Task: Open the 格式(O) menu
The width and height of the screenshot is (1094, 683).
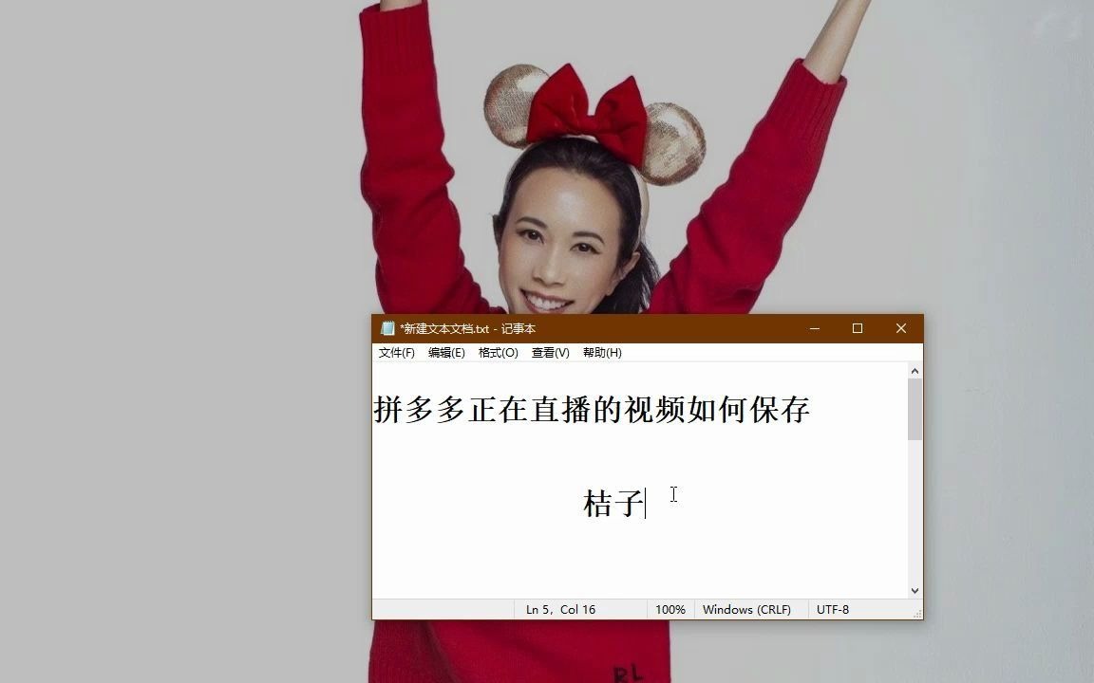Action: click(x=498, y=352)
